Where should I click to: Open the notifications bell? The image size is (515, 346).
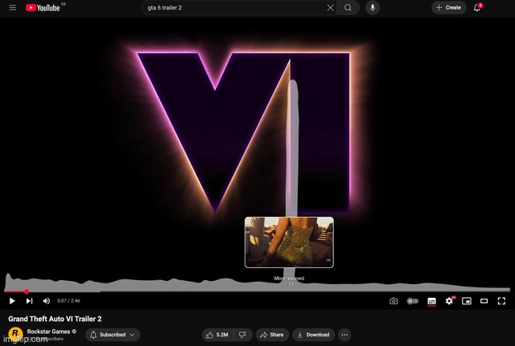click(x=477, y=7)
